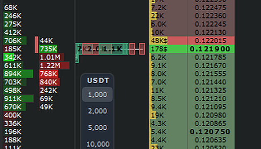Click bid price 0.121555
Image resolution: width=261 pixels, height=149 pixels.
[x=210, y=74]
